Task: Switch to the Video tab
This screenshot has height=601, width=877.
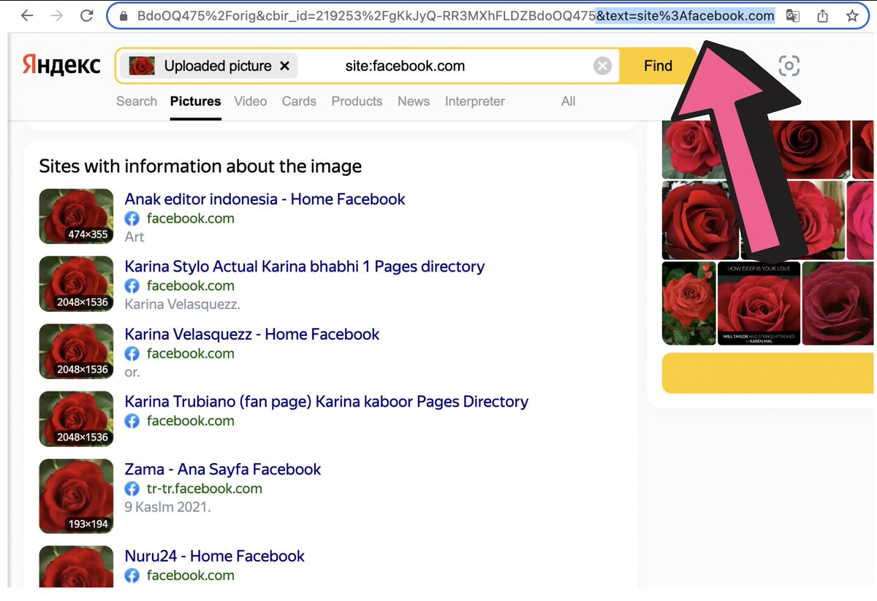Action: (x=251, y=102)
